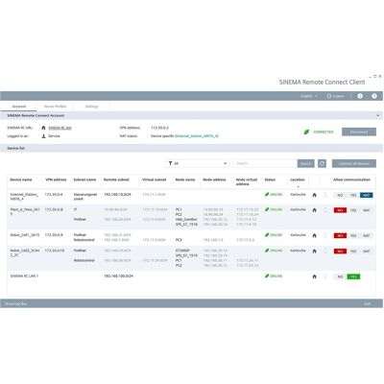Select Karlsruhe location in External_Station row
The height and width of the screenshot is (384, 384).
[x=298, y=194]
